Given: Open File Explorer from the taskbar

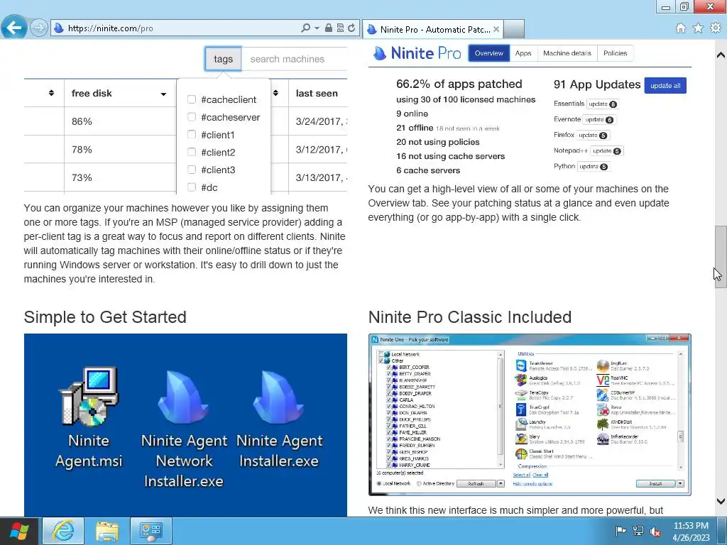Looking at the screenshot, I should 107,531.
